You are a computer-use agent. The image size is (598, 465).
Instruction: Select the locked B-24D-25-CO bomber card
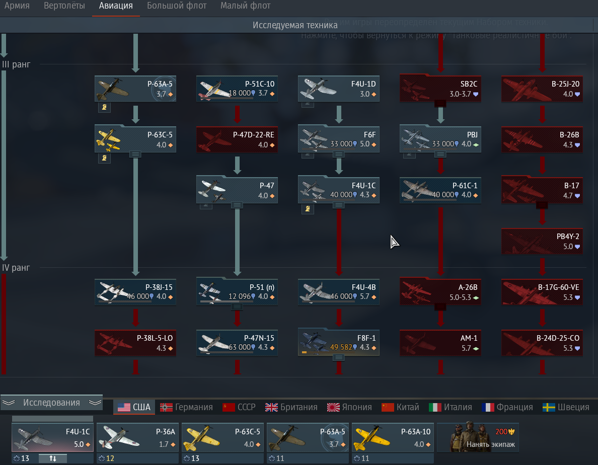coord(542,343)
